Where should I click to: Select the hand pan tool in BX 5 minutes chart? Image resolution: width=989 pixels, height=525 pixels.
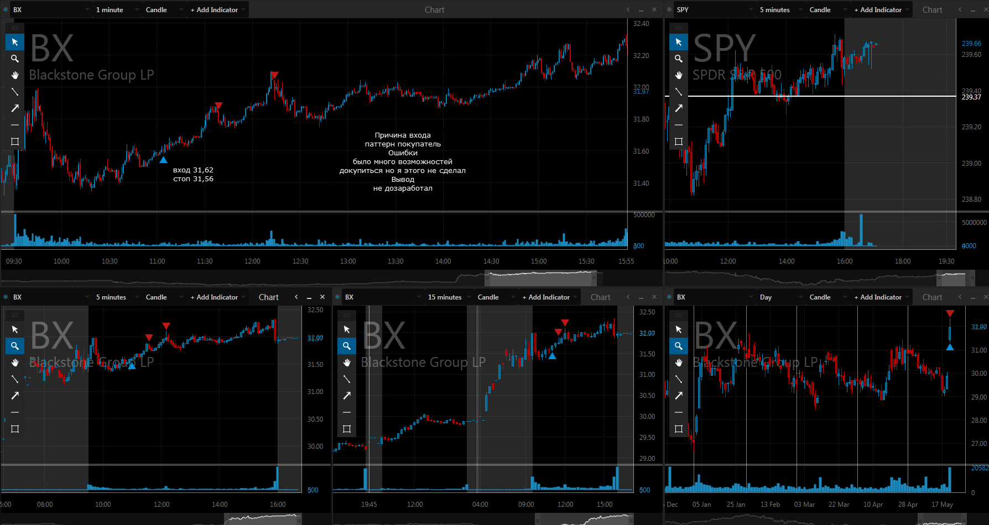(x=15, y=363)
